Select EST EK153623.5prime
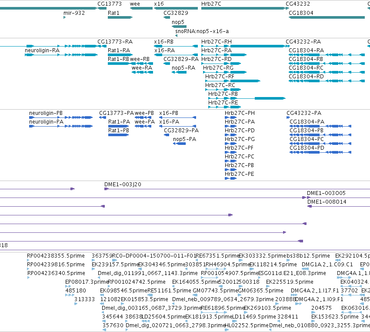The width and height of the screenshot is (370, 332). (x=335, y=317)
